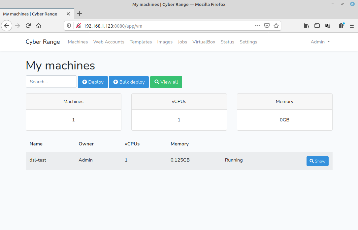This screenshot has width=358, height=230.
Task: Click the Memory column header in table
Action: [x=179, y=144]
